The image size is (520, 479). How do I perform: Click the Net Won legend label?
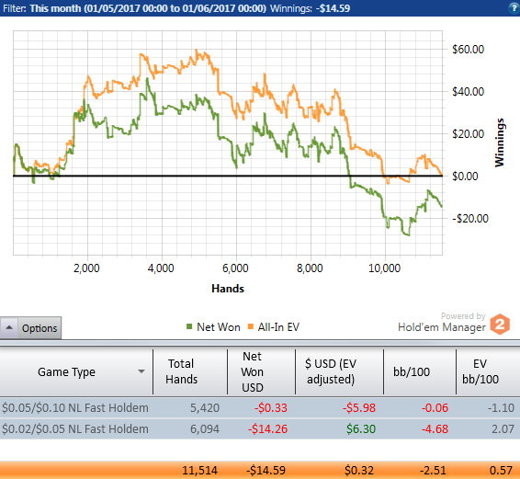coord(219,327)
